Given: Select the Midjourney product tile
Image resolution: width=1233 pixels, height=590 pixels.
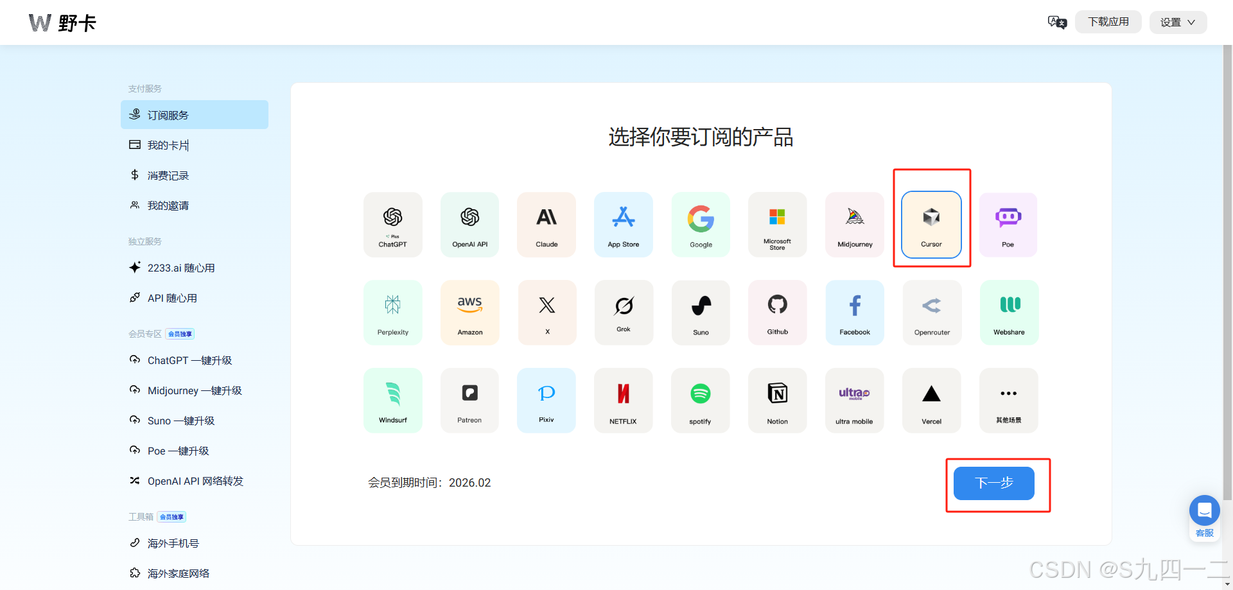Looking at the screenshot, I should (x=855, y=225).
